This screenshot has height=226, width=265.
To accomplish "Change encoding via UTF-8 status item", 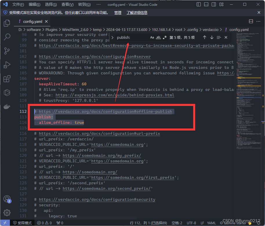I will 191,223.
